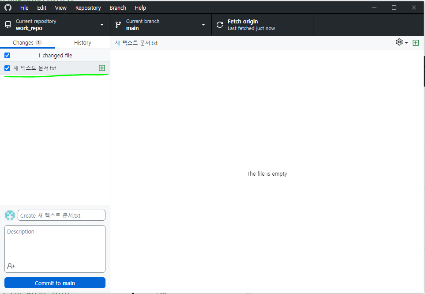Click the add co-authors icon

click(11, 266)
